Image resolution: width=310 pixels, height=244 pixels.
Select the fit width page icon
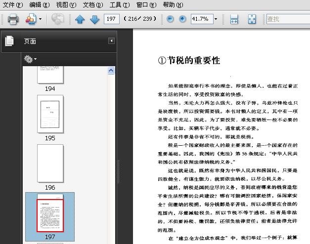(234, 19)
